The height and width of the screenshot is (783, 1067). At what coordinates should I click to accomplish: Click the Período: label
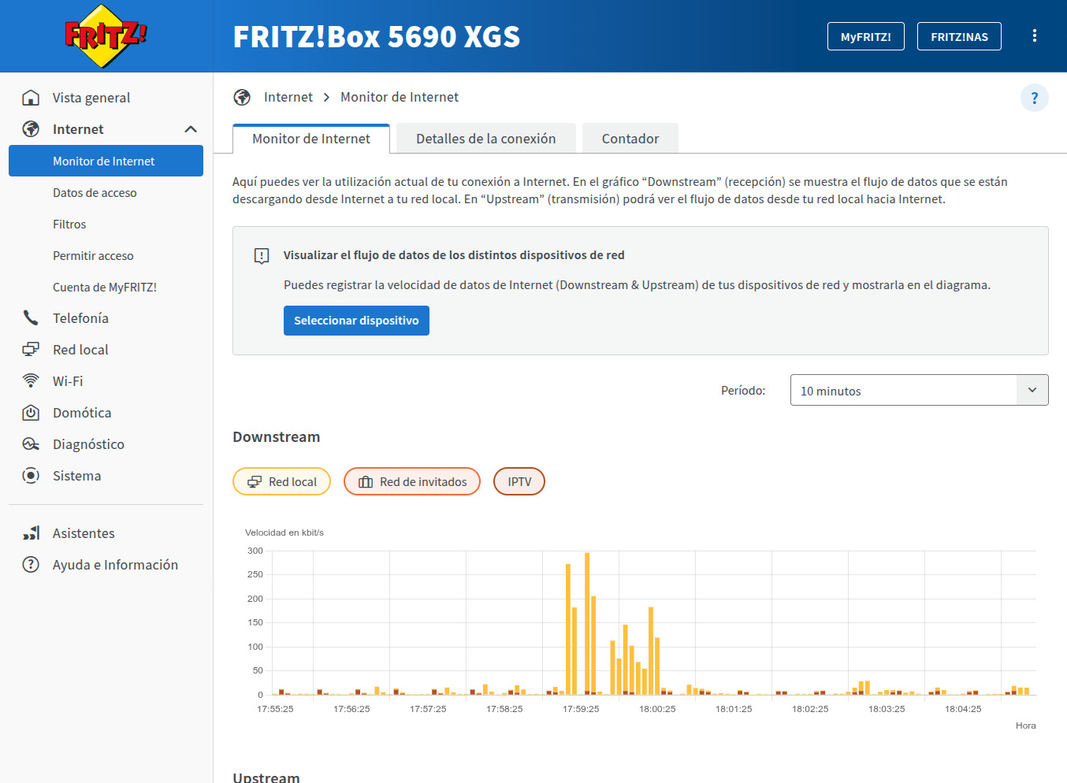pyautogui.click(x=743, y=390)
